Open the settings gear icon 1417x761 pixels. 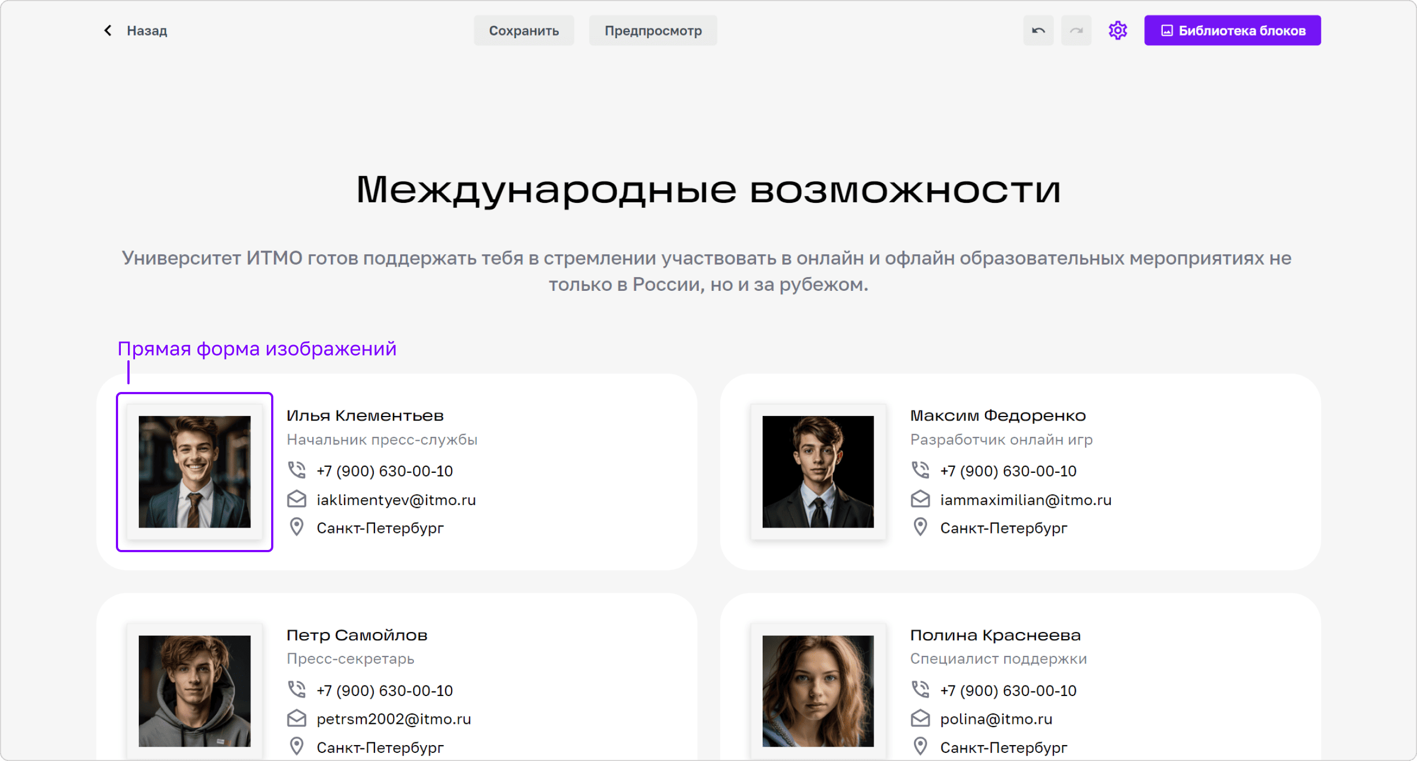point(1117,30)
